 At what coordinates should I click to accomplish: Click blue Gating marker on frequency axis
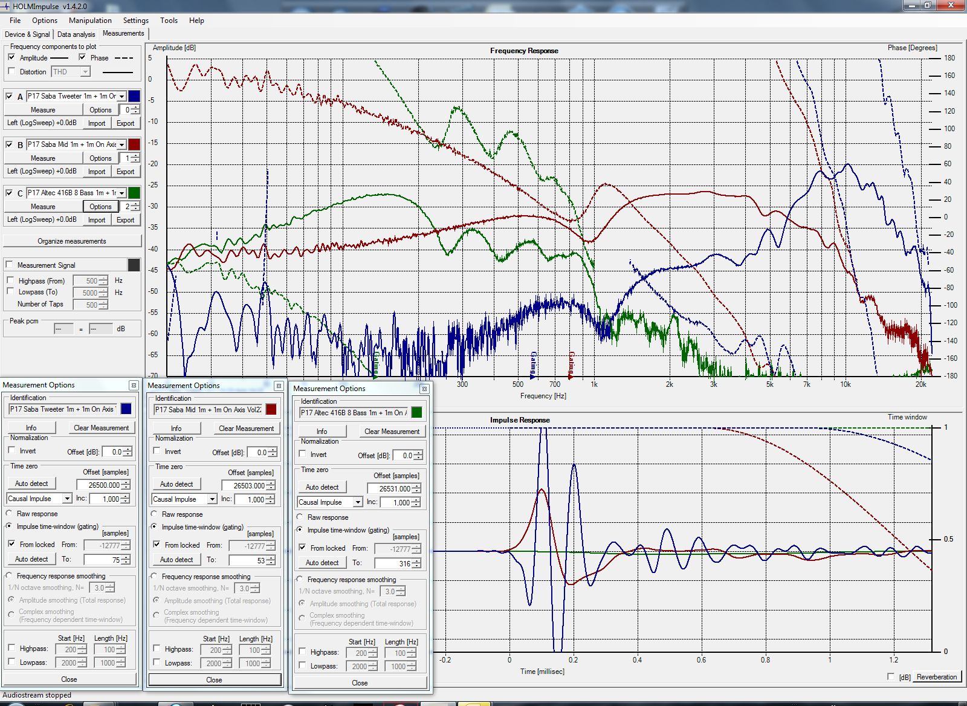pos(533,365)
